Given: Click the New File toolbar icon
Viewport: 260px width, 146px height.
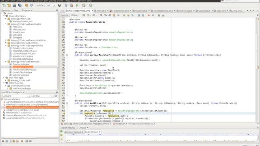Looking at the screenshot, I should pos(4,5).
